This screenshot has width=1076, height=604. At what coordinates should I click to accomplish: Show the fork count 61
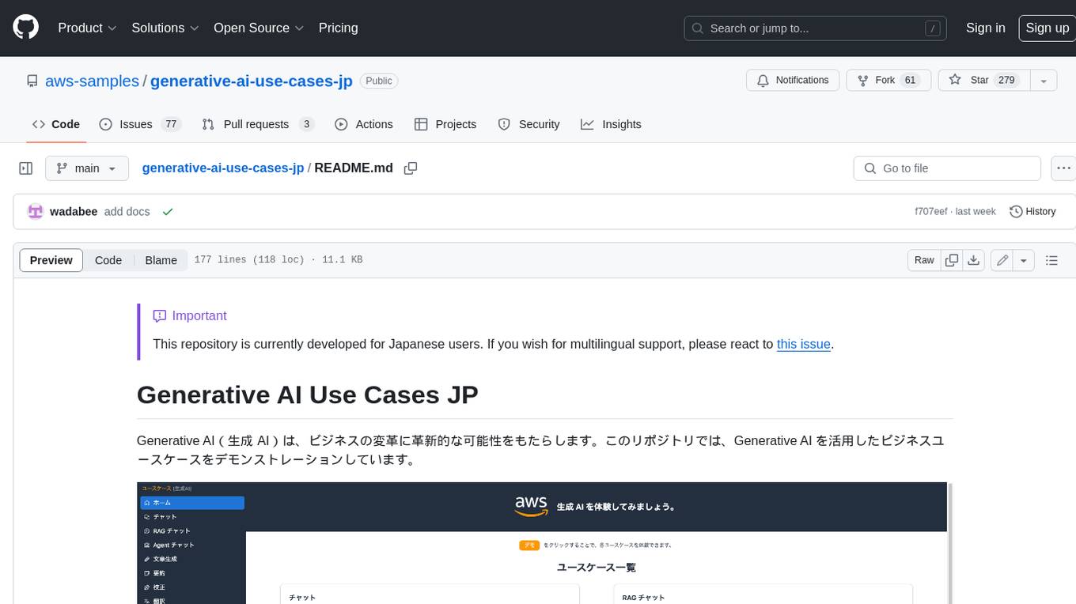(910, 80)
